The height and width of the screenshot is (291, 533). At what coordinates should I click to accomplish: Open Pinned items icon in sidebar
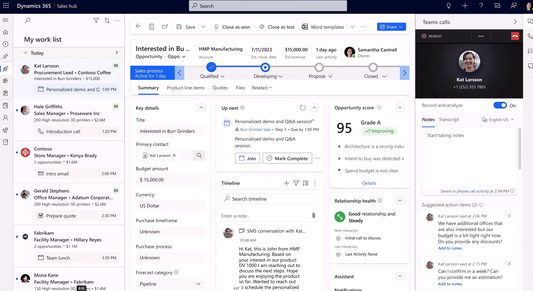(x=6, y=57)
